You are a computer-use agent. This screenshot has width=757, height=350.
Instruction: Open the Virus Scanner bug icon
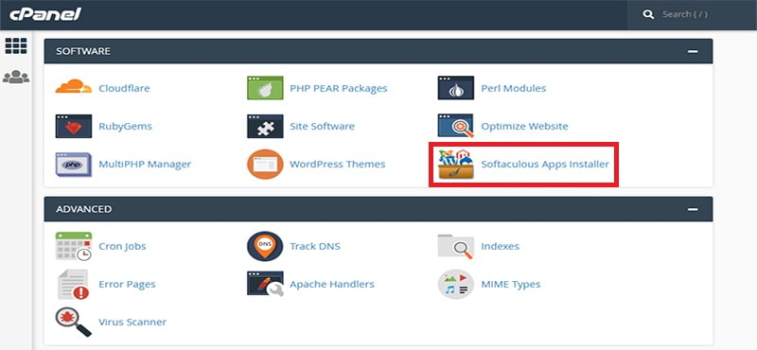pyautogui.click(x=74, y=322)
